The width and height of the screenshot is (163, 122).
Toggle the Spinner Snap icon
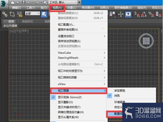(159, 14)
